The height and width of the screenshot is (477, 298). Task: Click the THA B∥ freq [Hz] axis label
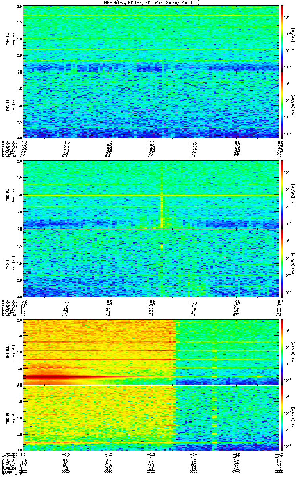click(x=10, y=105)
